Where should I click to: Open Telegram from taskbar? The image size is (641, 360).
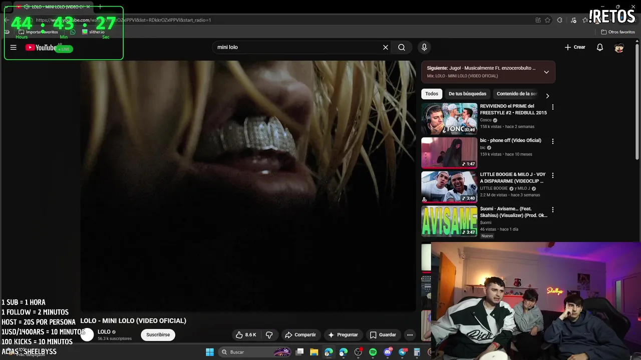(x=403, y=352)
